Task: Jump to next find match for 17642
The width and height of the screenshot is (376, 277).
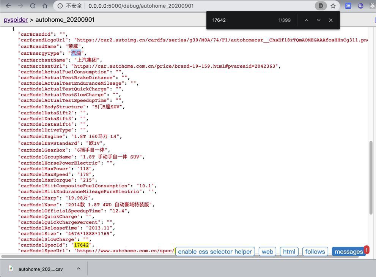Action: point(318,20)
